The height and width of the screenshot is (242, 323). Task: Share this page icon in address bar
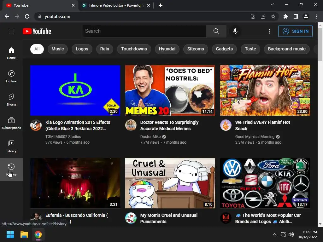pyautogui.click(x=263, y=16)
